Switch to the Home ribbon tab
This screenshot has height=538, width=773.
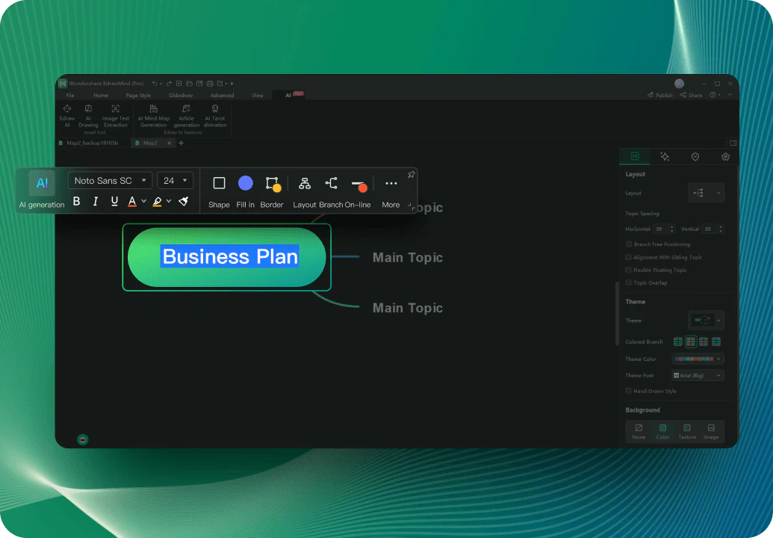point(101,95)
